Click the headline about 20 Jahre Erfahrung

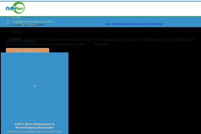(x=102, y=42)
